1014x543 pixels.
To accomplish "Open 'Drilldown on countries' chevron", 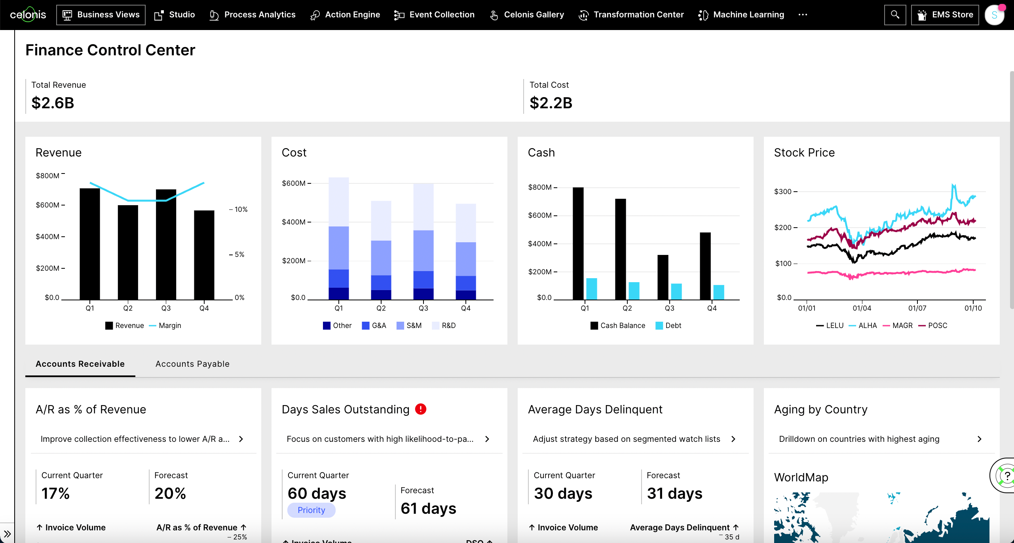I will pyautogui.click(x=980, y=439).
